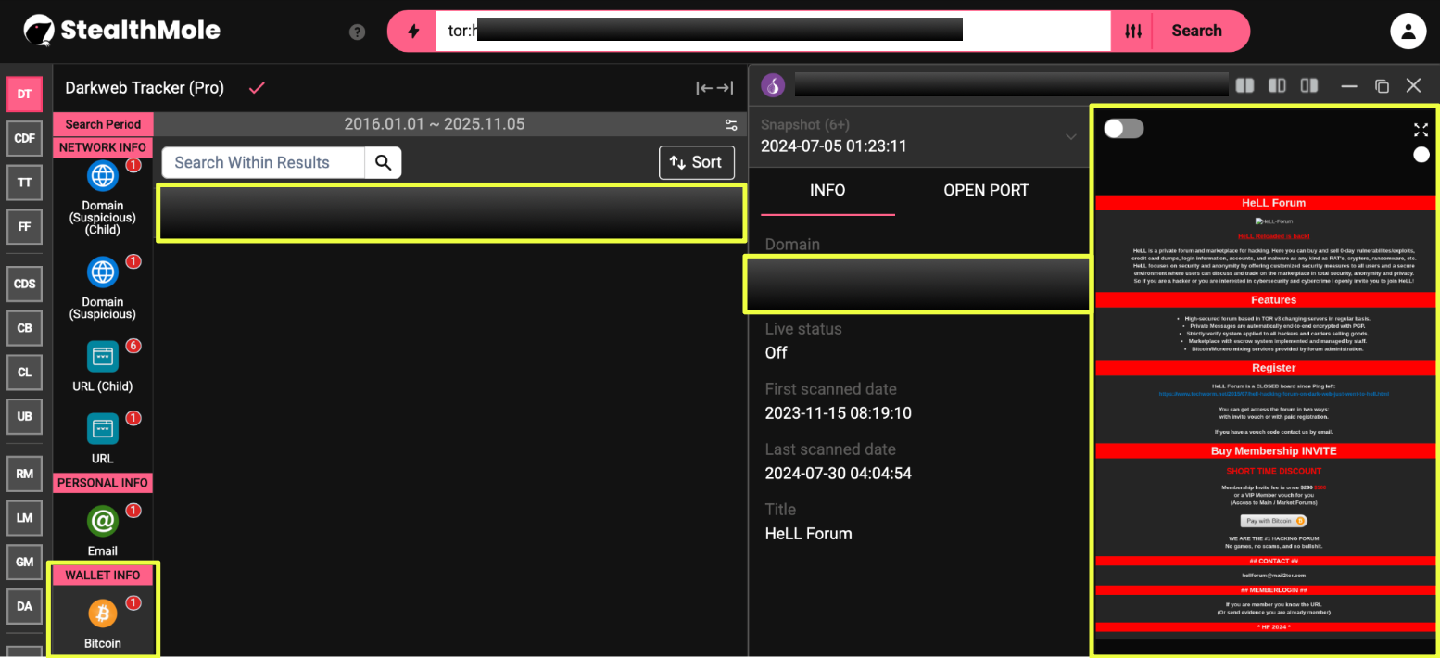Click the Domain (Suspicious) globe icon

102,272
